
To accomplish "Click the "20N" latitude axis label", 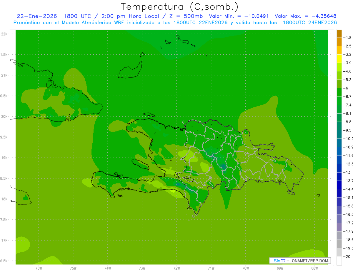I will (5, 116).
